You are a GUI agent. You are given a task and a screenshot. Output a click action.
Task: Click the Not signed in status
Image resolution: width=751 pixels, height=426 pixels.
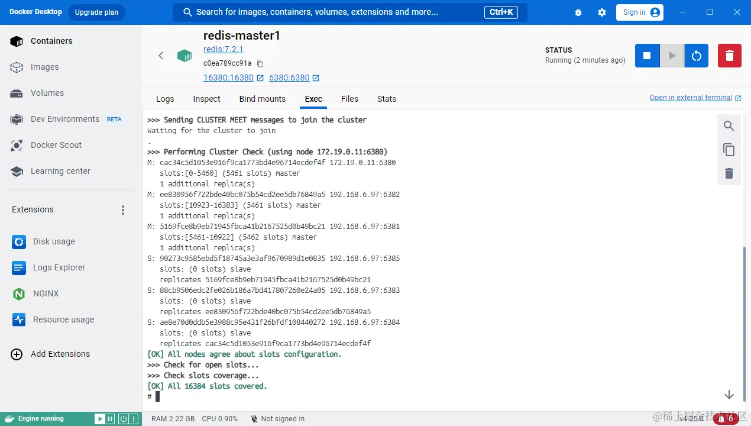tap(277, 419)
